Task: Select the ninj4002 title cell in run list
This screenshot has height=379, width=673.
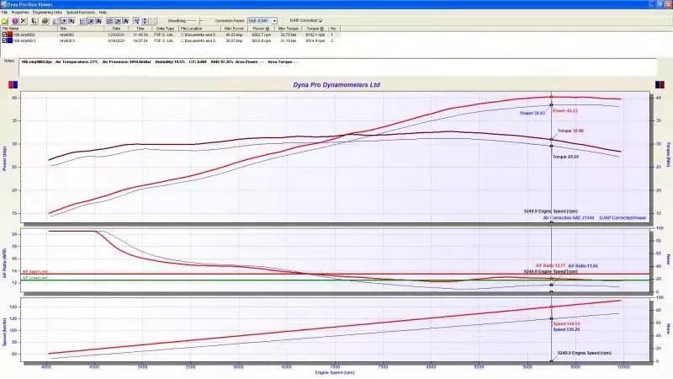Action: (x=67, y=35)
